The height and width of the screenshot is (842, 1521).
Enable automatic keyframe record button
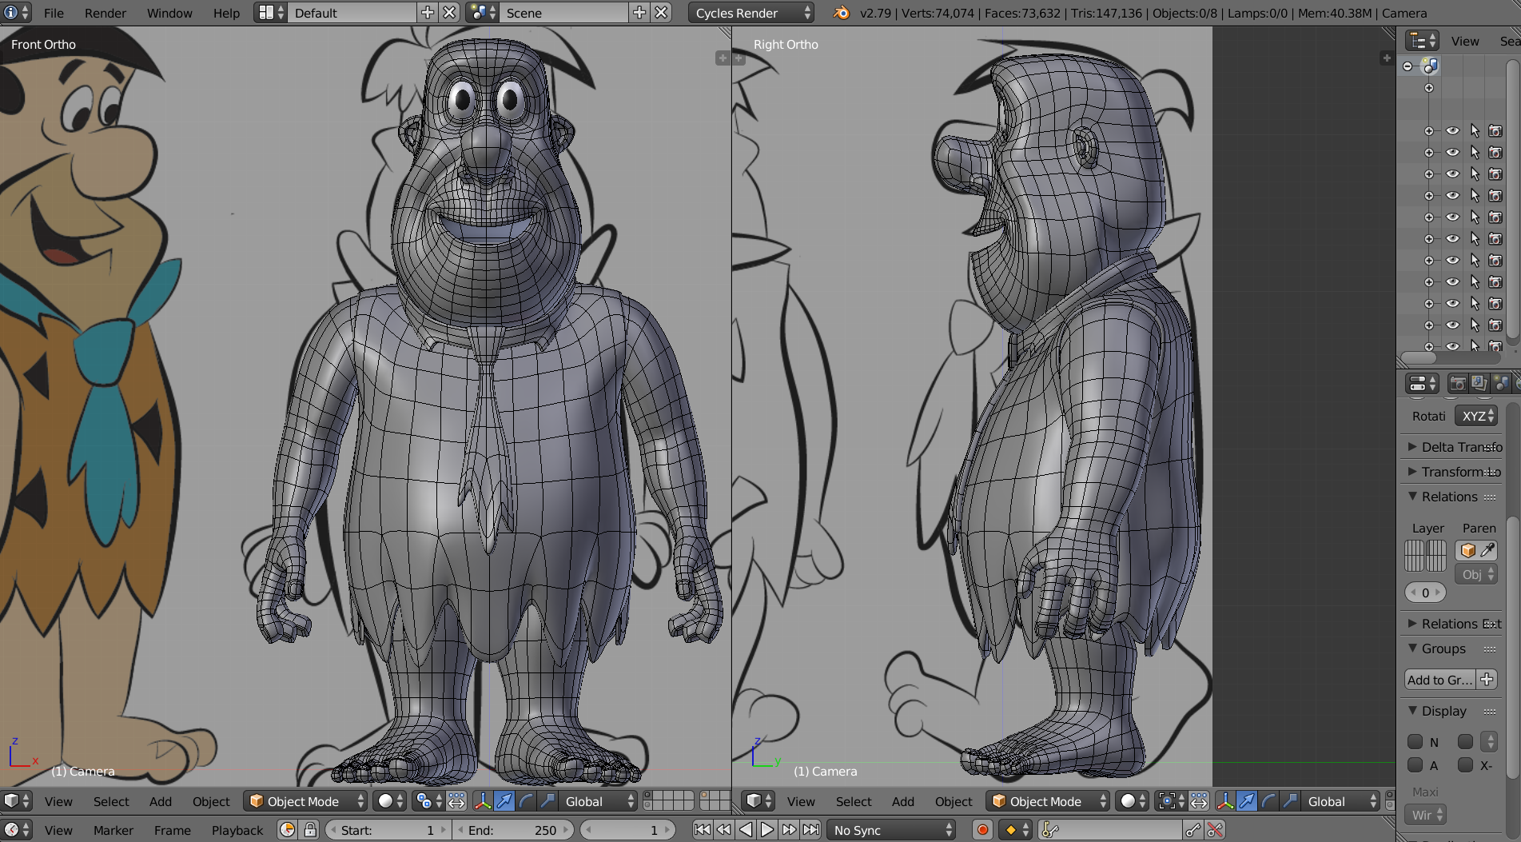pos(982,830)
